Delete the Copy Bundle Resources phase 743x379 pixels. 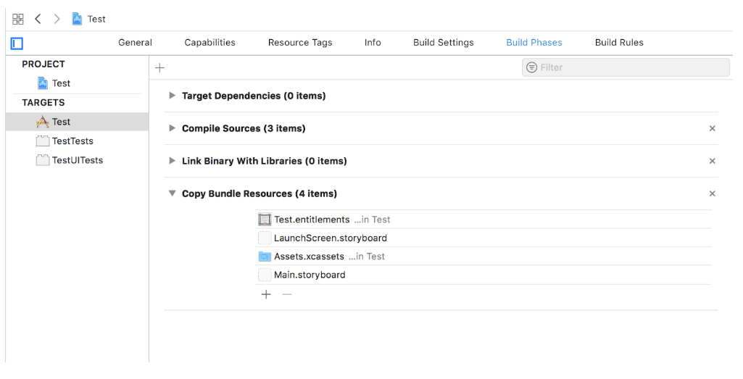[x=712, y=193]
